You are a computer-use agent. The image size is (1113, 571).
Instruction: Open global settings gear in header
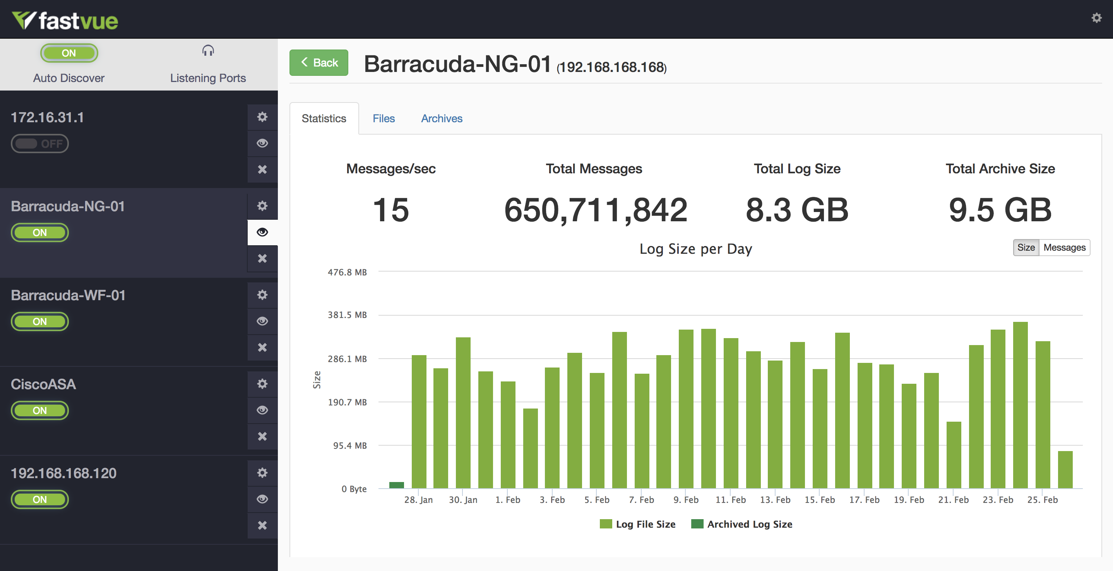pos(1096,18)
